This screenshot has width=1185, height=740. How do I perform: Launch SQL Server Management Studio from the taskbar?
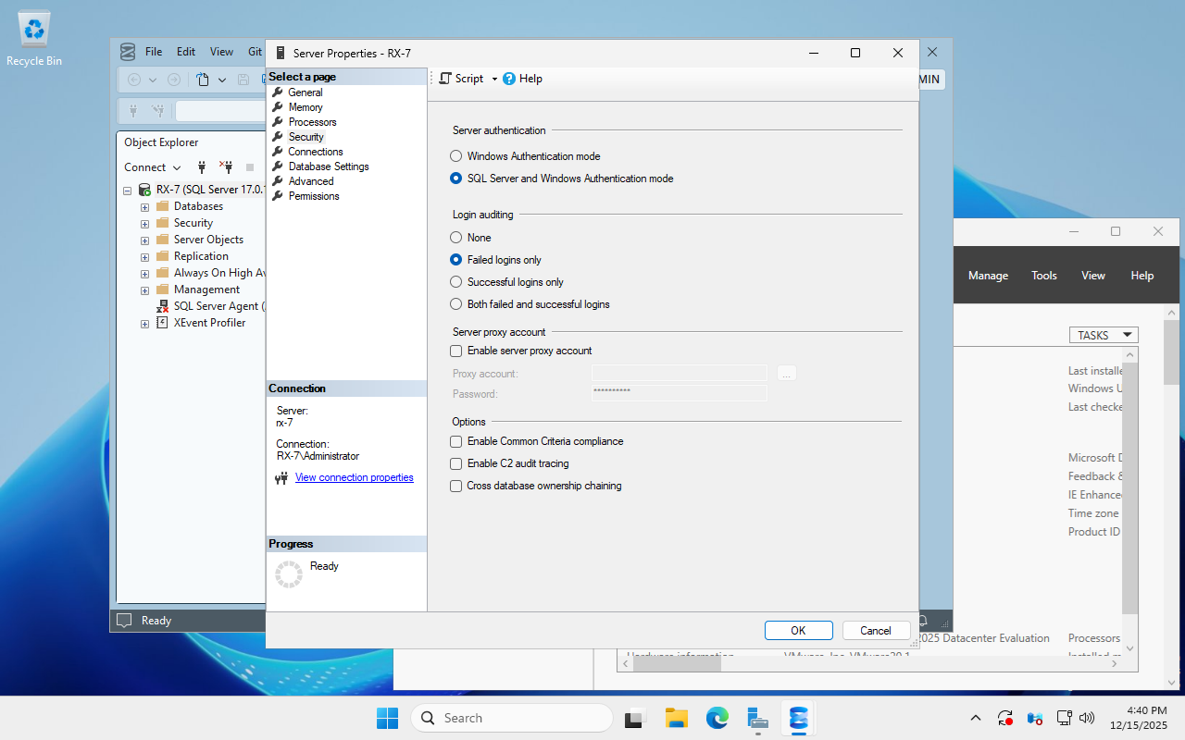tap(798, 718)
